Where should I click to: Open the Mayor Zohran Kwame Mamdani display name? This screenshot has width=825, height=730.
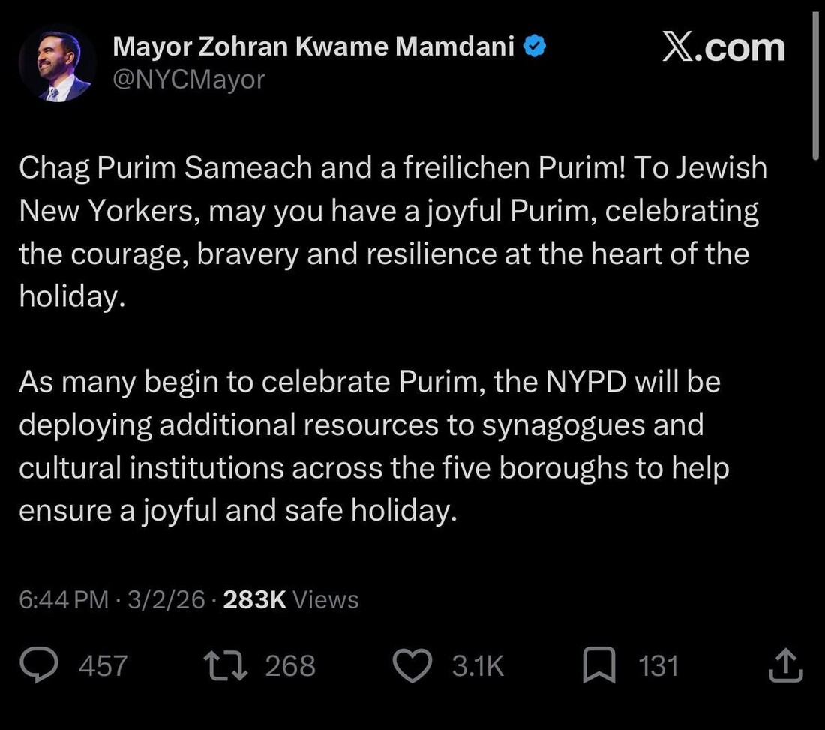point(313,47)
